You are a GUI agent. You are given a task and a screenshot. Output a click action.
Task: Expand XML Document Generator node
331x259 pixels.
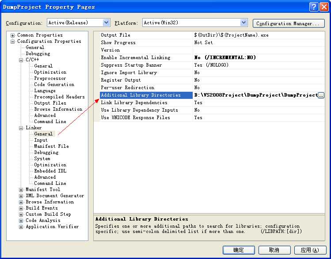(x=21, y=196)
